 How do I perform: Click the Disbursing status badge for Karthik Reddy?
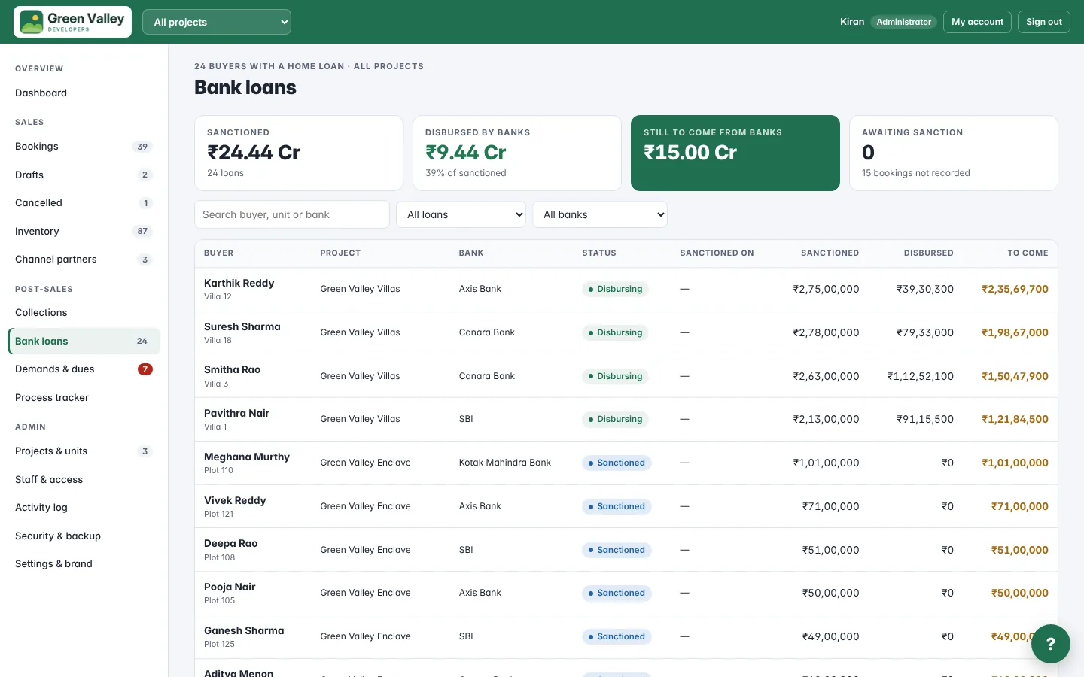[615, 290]
